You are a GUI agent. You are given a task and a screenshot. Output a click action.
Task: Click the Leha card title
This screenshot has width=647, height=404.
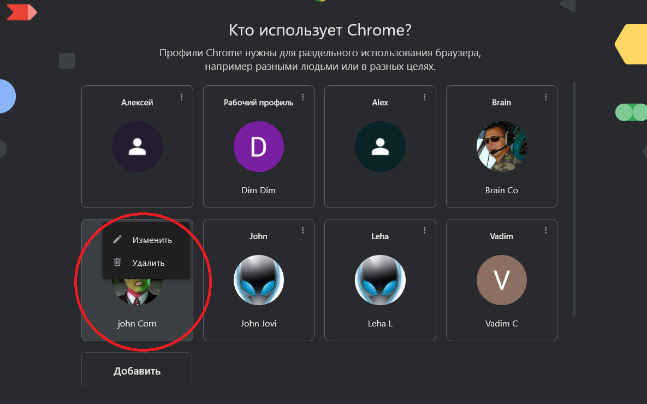(380, 236)
